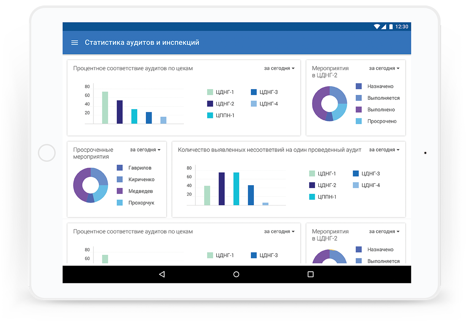Tap the Android home circle button

click(236, 274)
